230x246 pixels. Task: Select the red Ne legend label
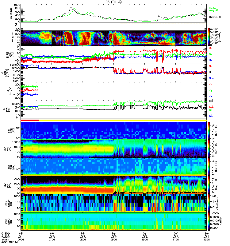click(x=210, y=66)
